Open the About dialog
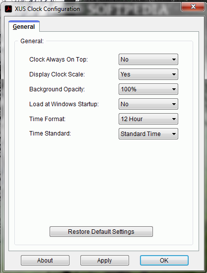 [x=45, y=261]
